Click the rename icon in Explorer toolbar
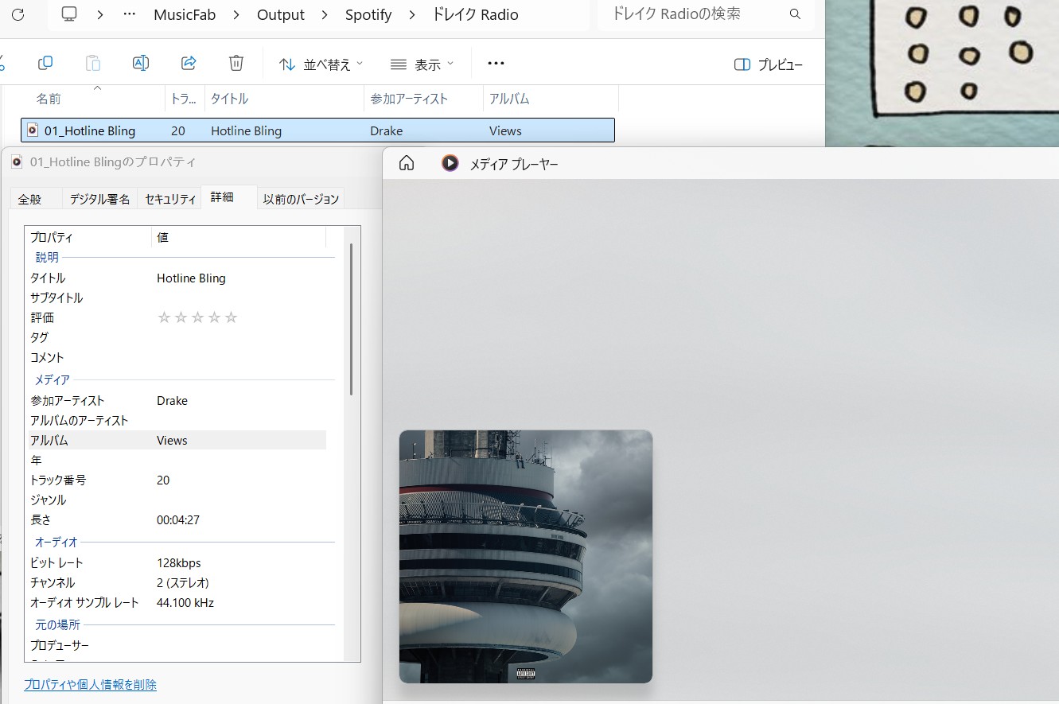Screen dimensions: 1059x704 click(x=141, y=64)
